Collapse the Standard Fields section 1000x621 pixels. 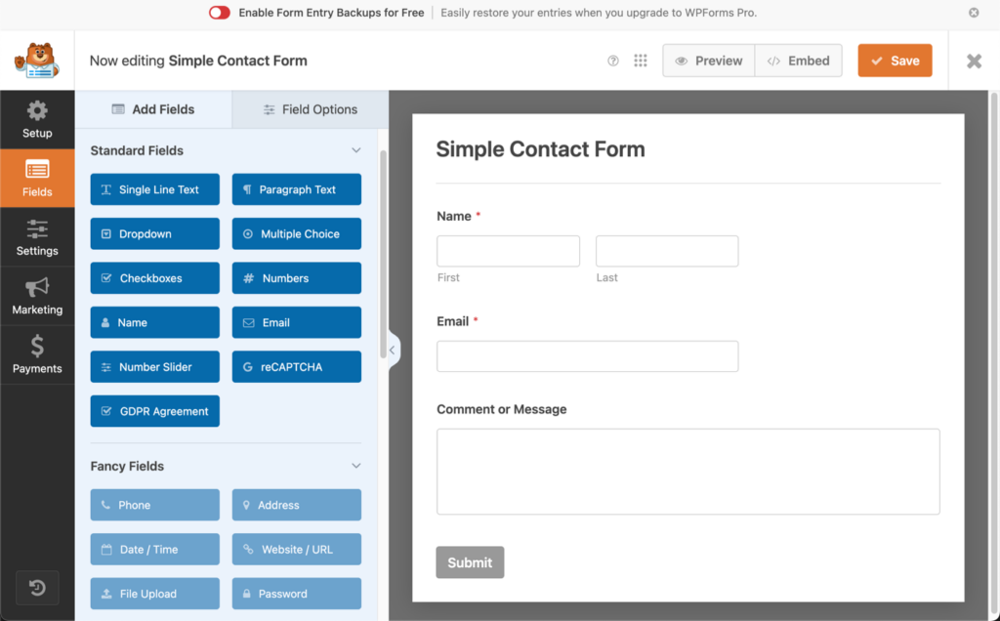(357, 150)
